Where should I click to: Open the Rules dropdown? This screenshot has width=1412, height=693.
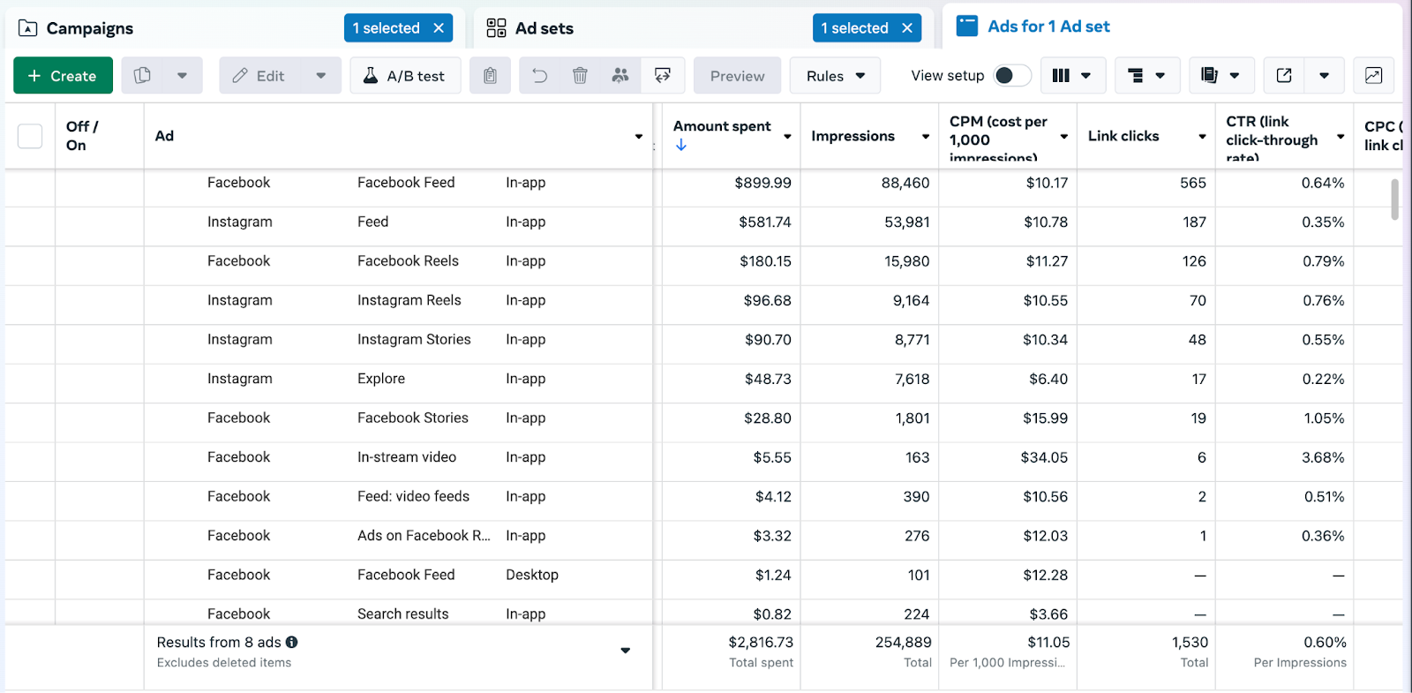coord(835,76)
